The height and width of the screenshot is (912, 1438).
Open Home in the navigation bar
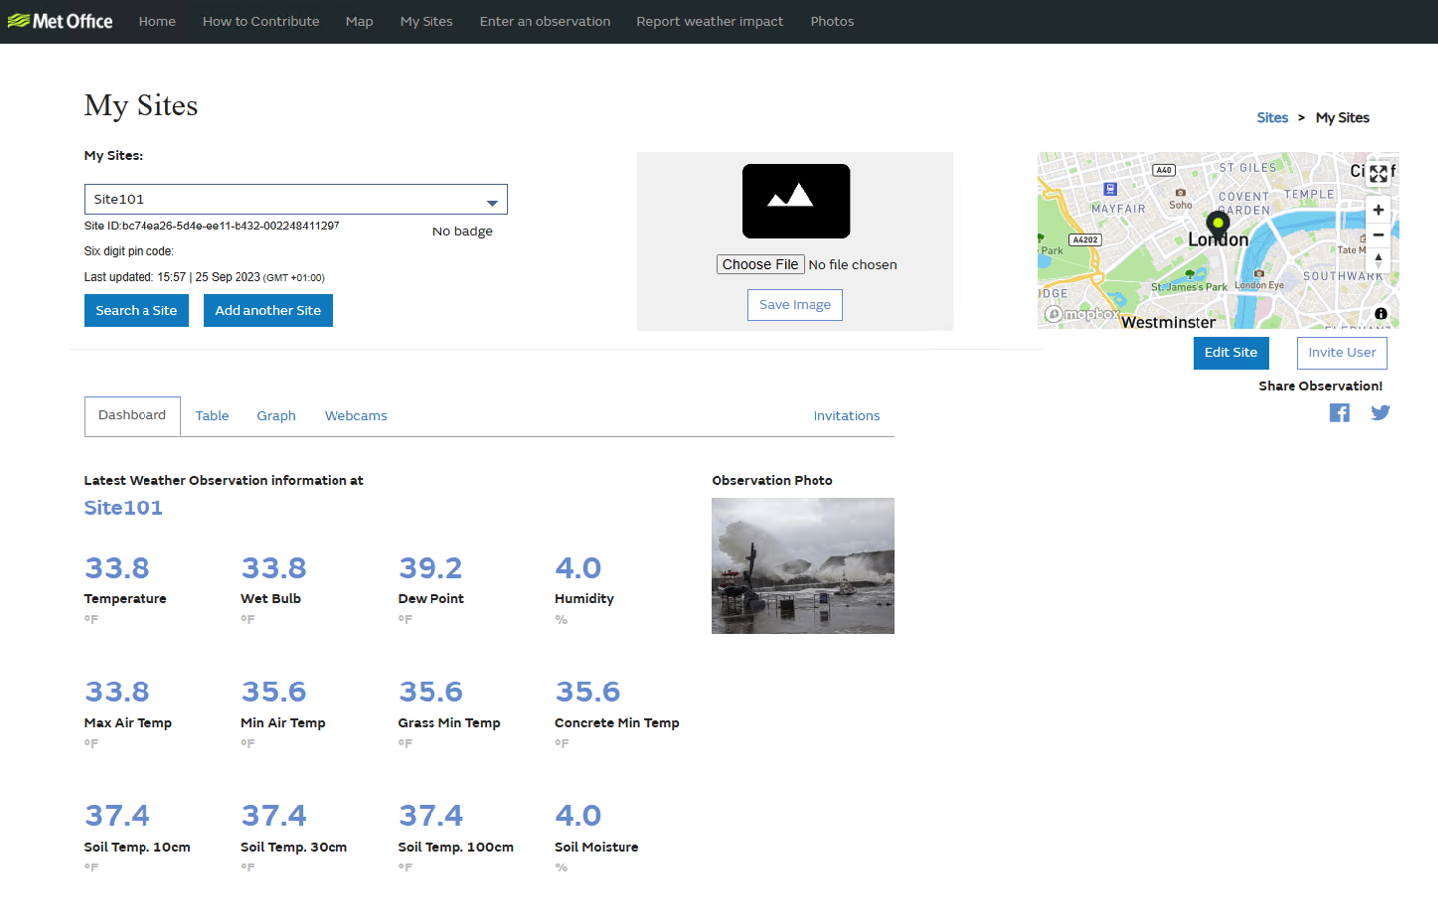157,21
